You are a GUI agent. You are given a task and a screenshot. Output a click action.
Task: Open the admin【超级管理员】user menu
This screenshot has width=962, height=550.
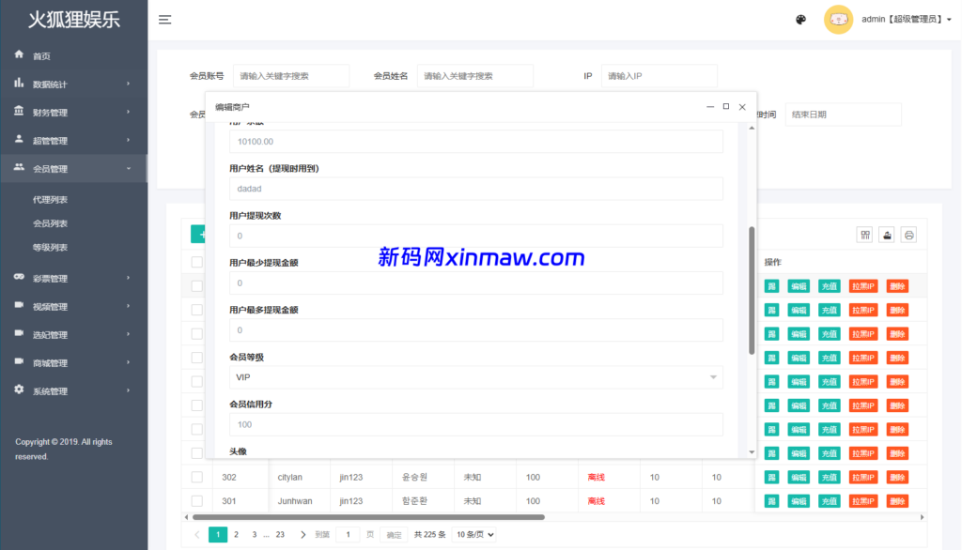(x=907, y=20)
